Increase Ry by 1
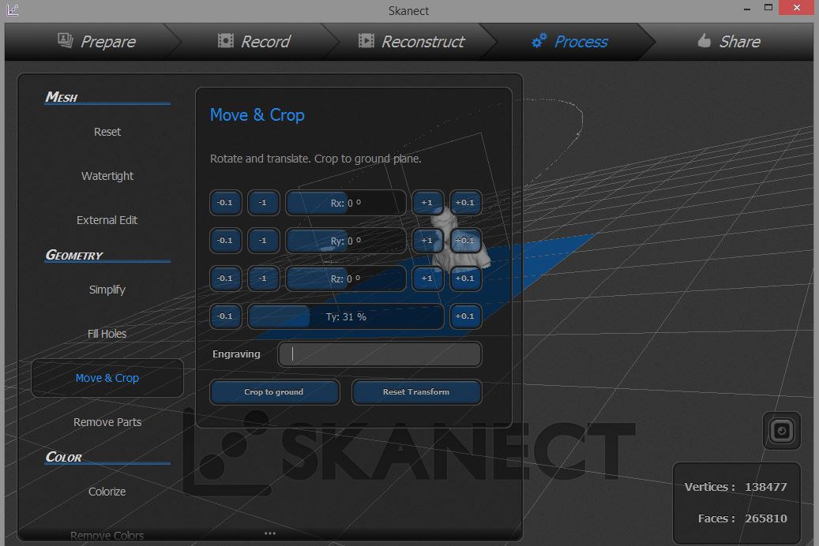 427,241
